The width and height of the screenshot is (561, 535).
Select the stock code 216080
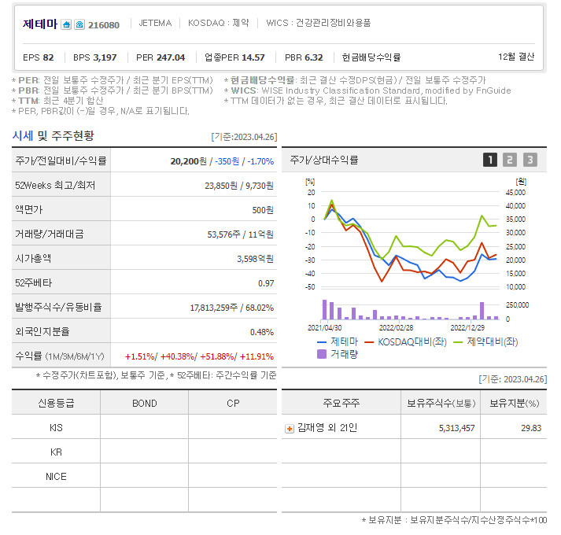[104, 25]
